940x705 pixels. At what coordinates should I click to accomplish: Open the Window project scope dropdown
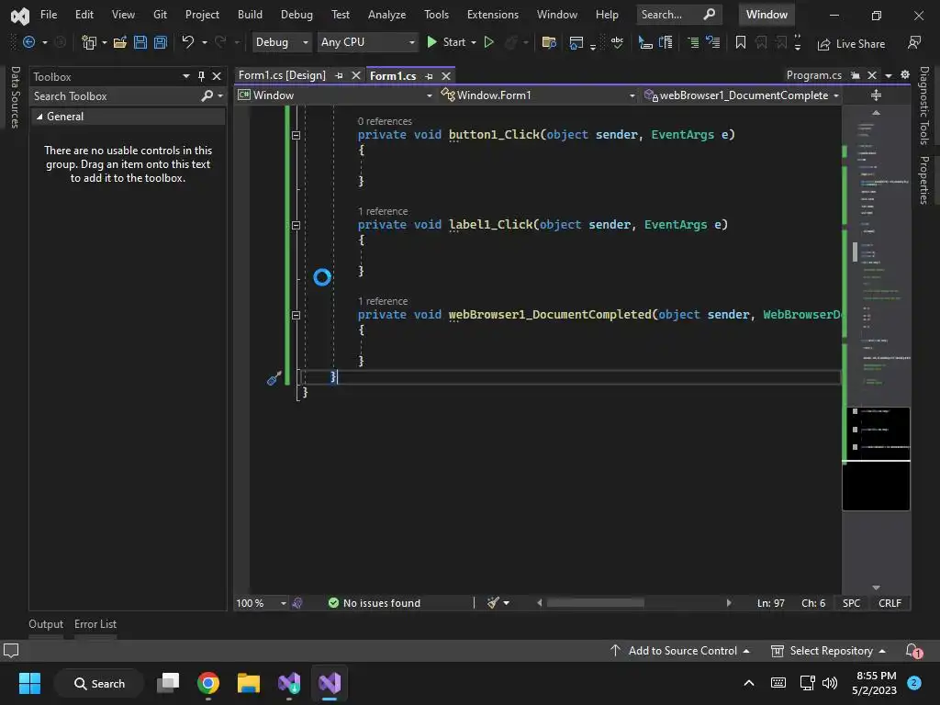point(335,95)
